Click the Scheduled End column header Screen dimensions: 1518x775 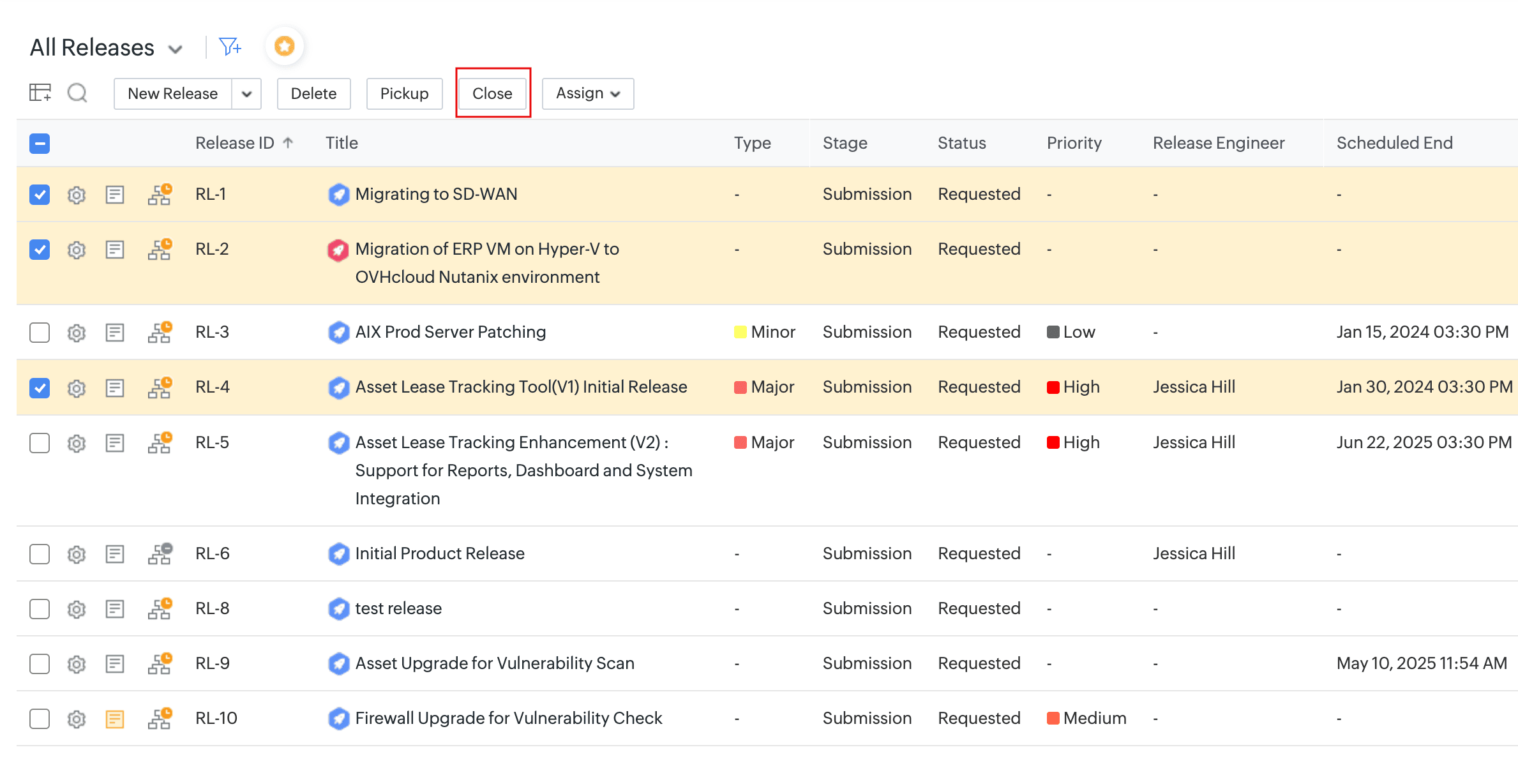tap(1394, 143)
